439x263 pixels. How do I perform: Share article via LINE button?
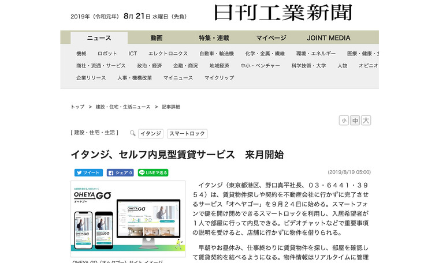click(x=153, y=172)
